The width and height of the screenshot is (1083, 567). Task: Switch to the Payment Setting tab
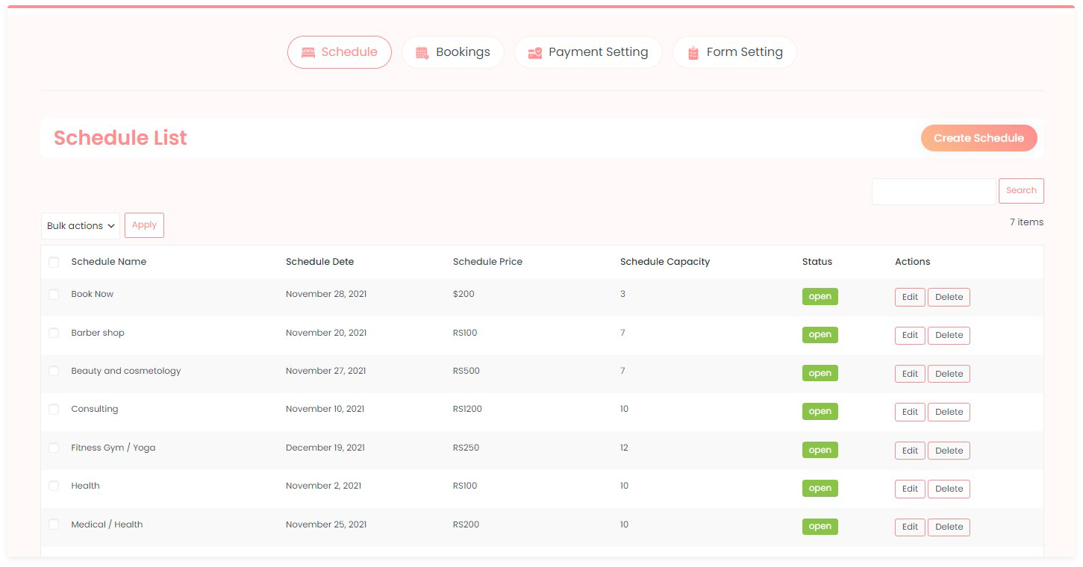[588, 52]
